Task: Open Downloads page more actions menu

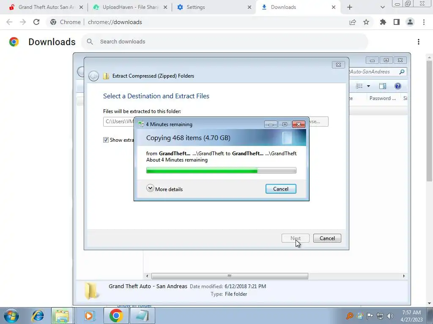Action: pos(419,42)
